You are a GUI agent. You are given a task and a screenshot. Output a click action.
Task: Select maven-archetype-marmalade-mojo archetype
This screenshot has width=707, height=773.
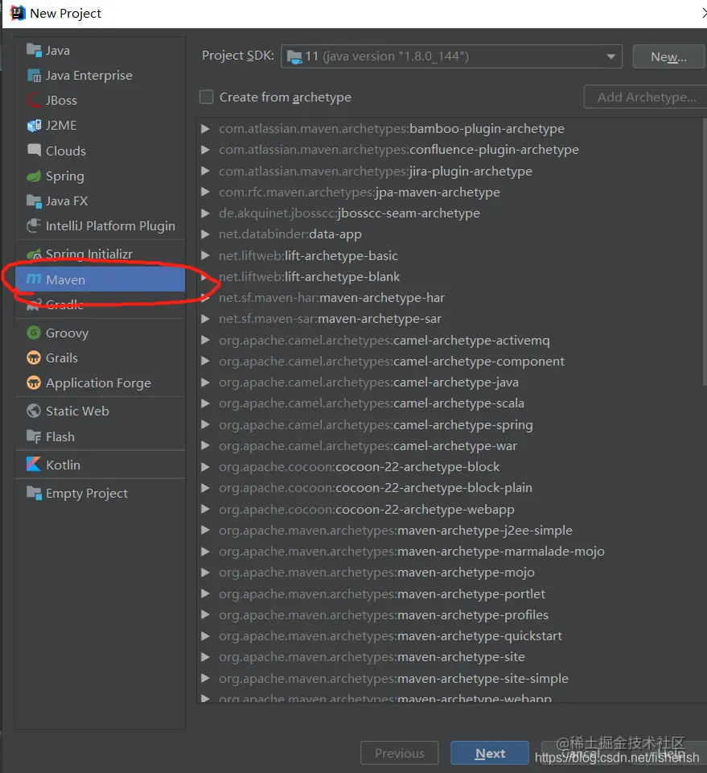tap(412, 552)
